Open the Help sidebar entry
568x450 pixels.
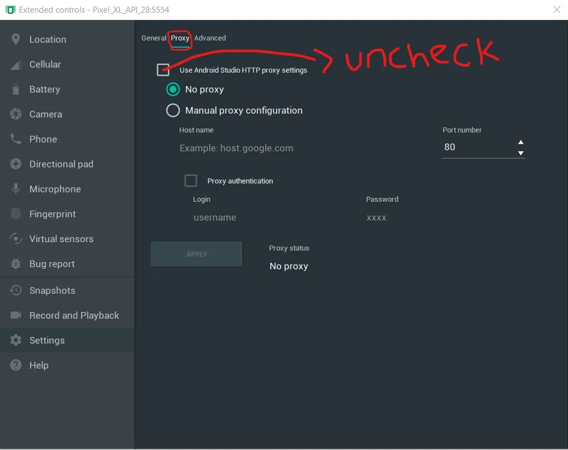67,365
